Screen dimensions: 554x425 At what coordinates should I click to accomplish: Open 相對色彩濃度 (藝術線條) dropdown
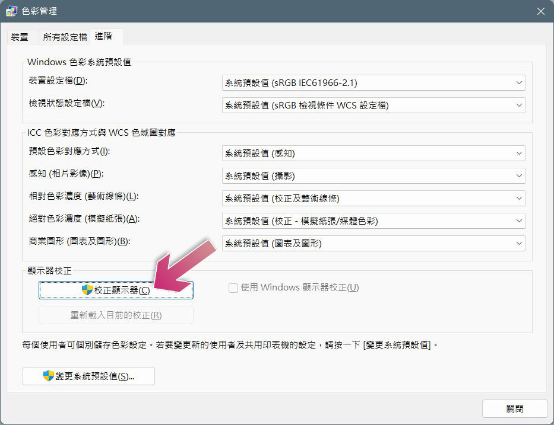tap(373, 199)
